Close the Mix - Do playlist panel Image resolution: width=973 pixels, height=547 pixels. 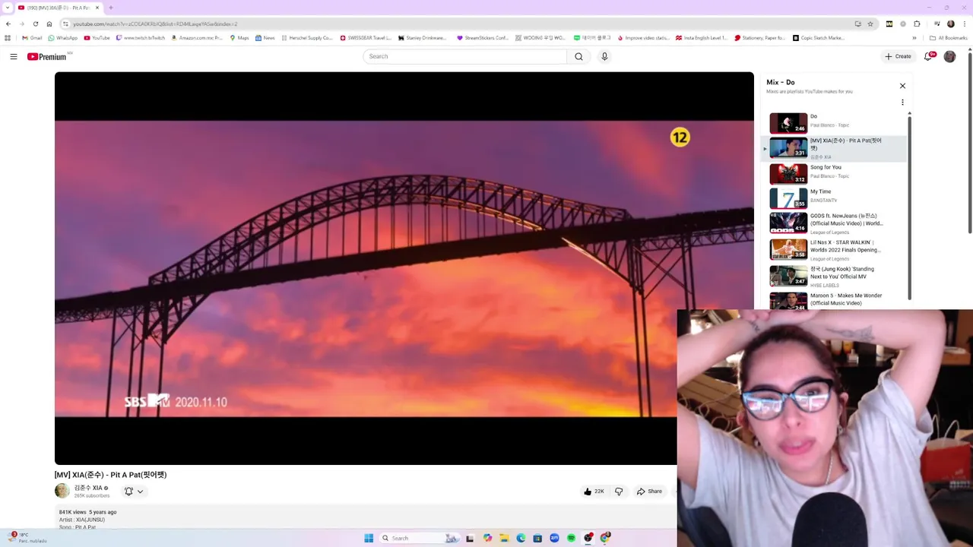[x=902, y=86]
